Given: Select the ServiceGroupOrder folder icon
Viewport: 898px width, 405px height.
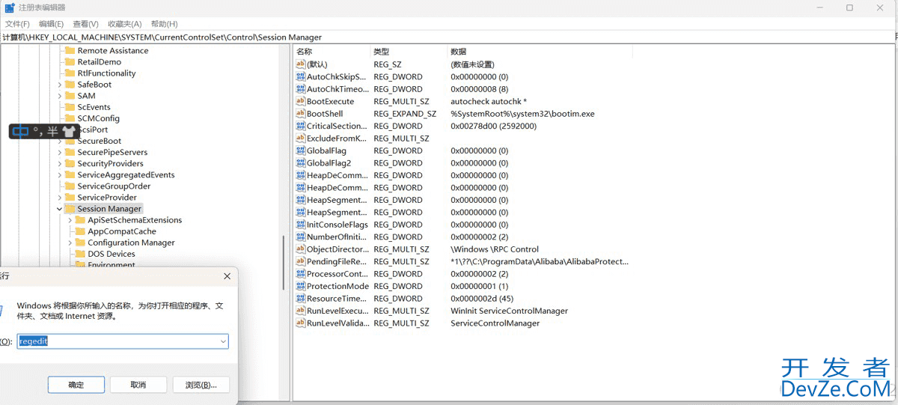Looking at the screenshot, I should coord(70,186).
